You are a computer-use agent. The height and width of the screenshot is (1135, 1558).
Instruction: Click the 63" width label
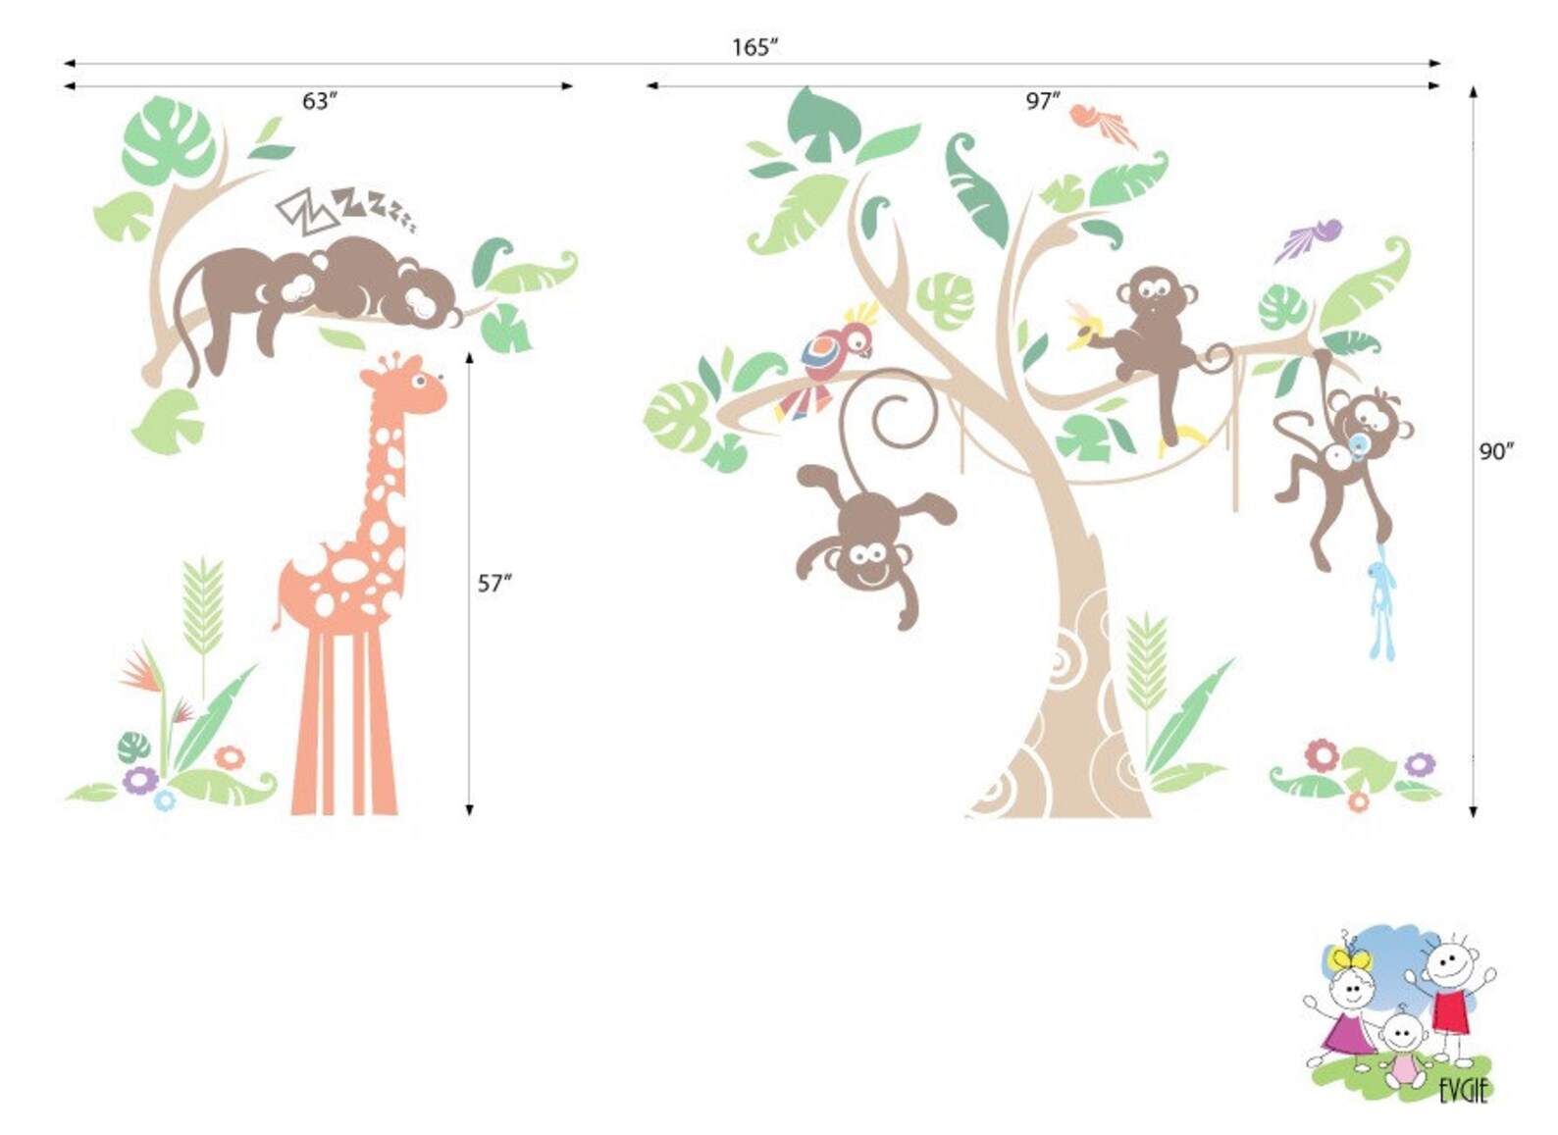click(319, 101)
